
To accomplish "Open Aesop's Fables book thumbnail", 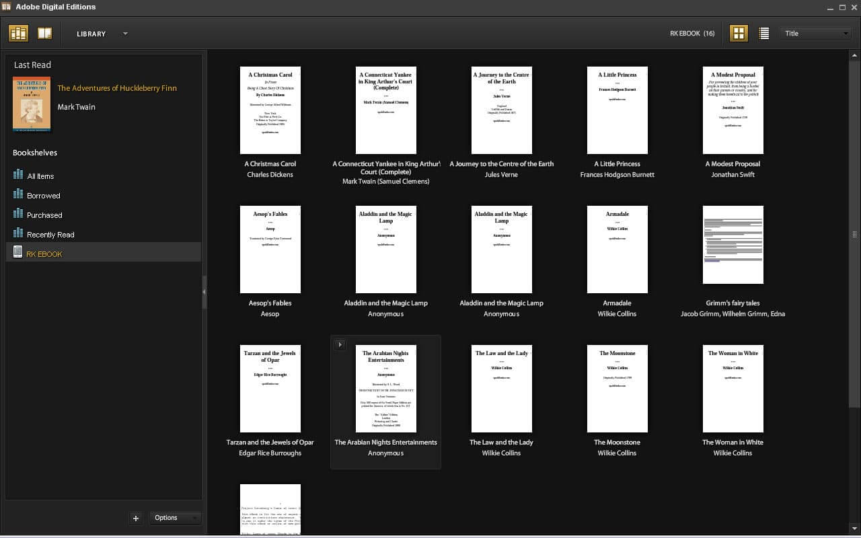I will pos(270,249).
